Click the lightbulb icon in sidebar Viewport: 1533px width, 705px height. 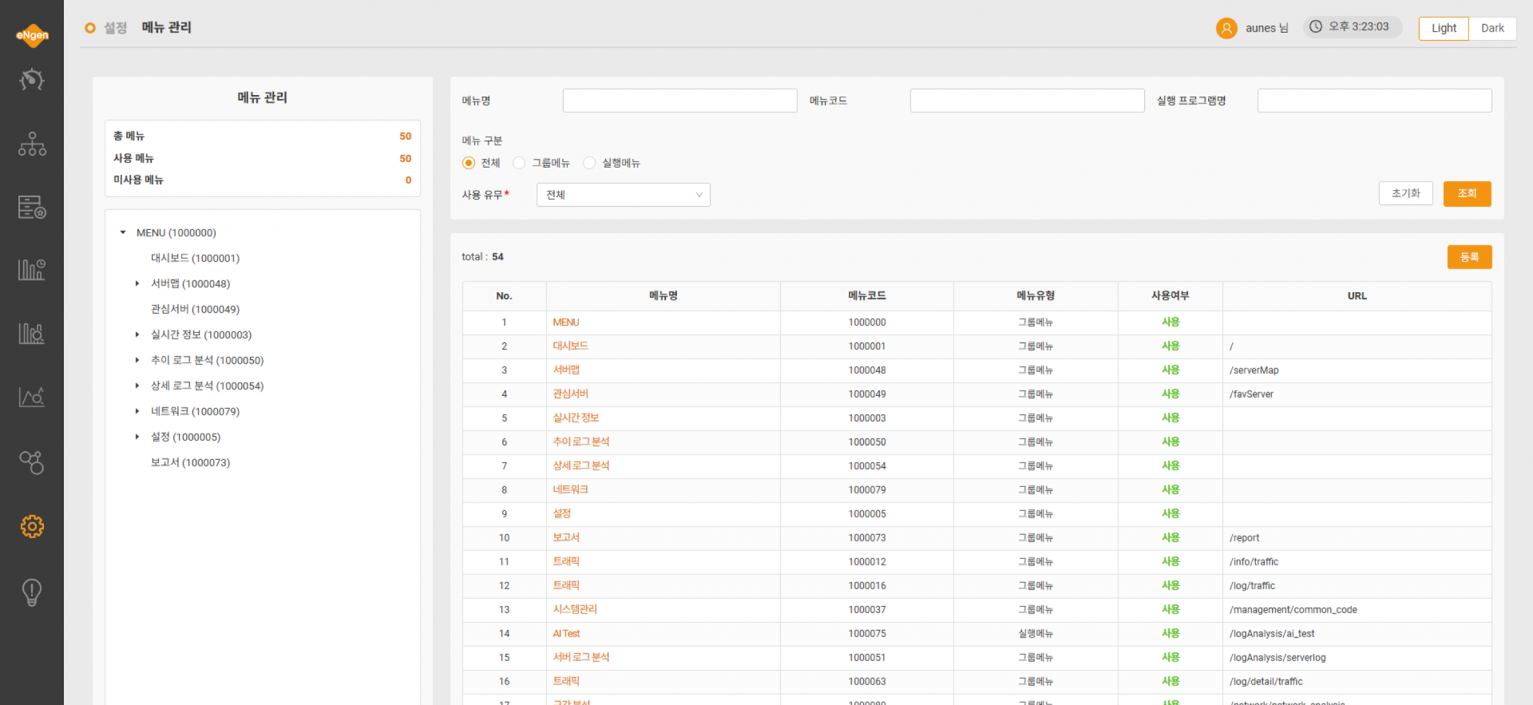click(32, 592)
